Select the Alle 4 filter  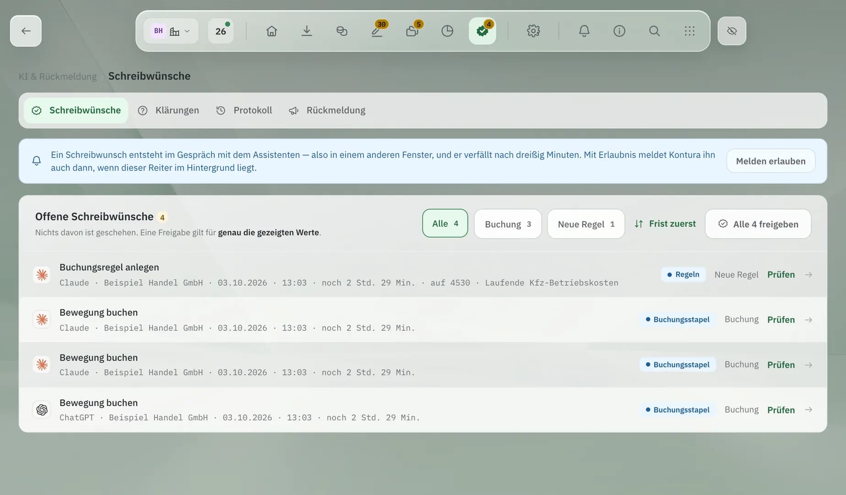tap(445, 223)
